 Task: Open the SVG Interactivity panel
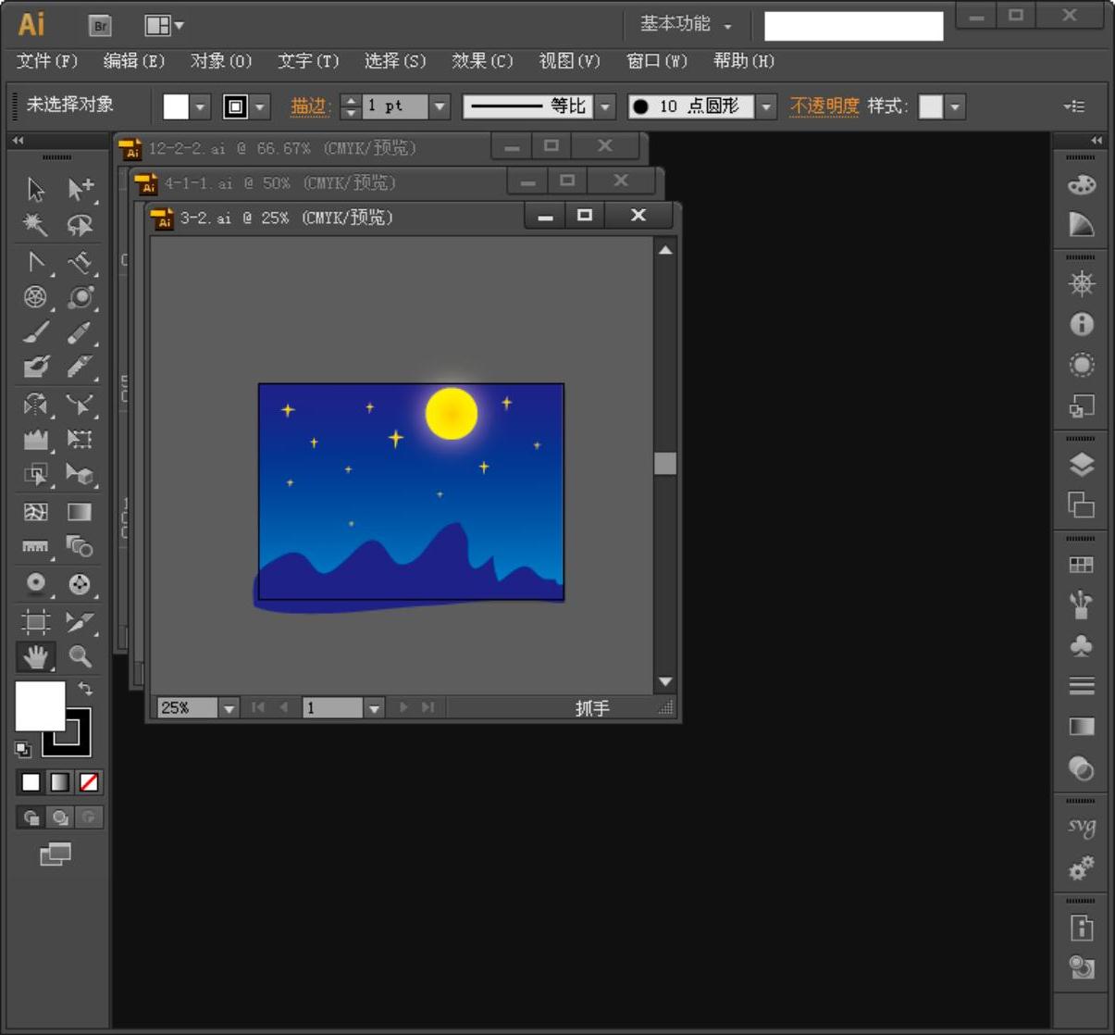1081,827
